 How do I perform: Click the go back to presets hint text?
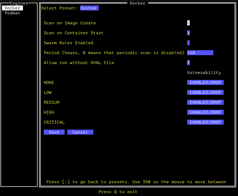click(136, 182)
